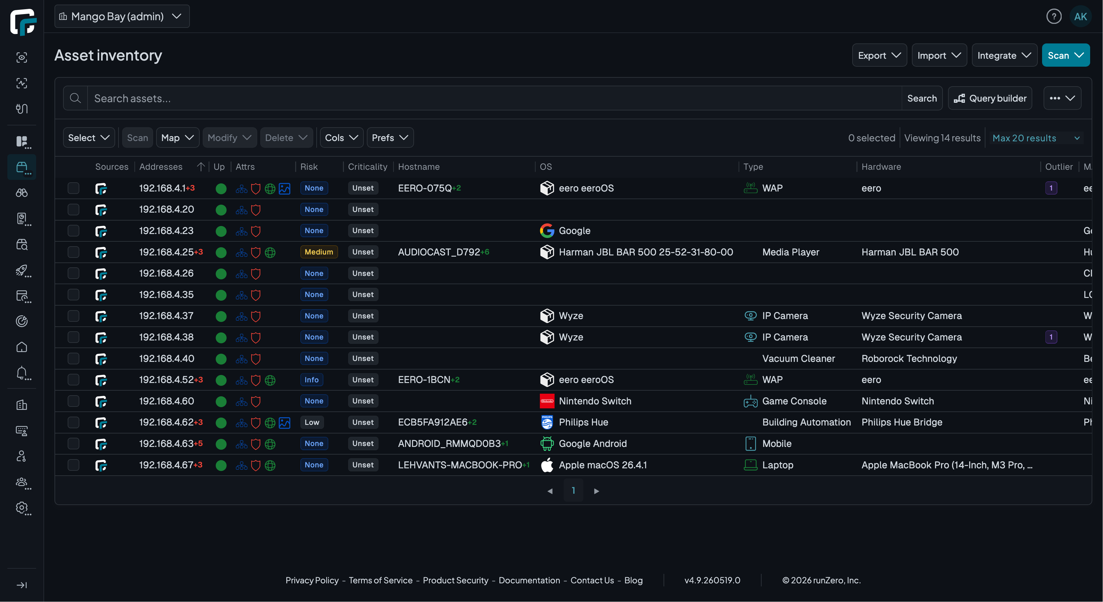Select checkbox for 192.168.4.67
The width and height of the screenshot is (1103, 602).
pyautogui.click(x=74, y=465)
